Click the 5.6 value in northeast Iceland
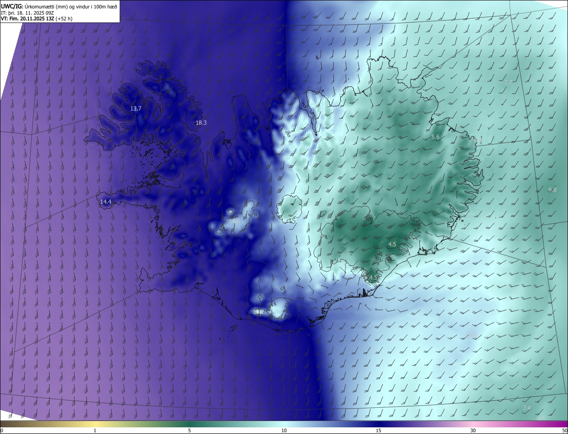This screenshot has height=434, width=568. point(435,137)
